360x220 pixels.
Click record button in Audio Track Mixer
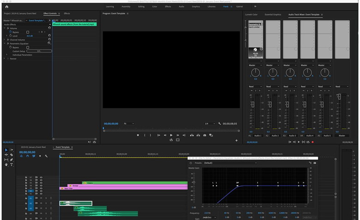click(x=312, y=142)
